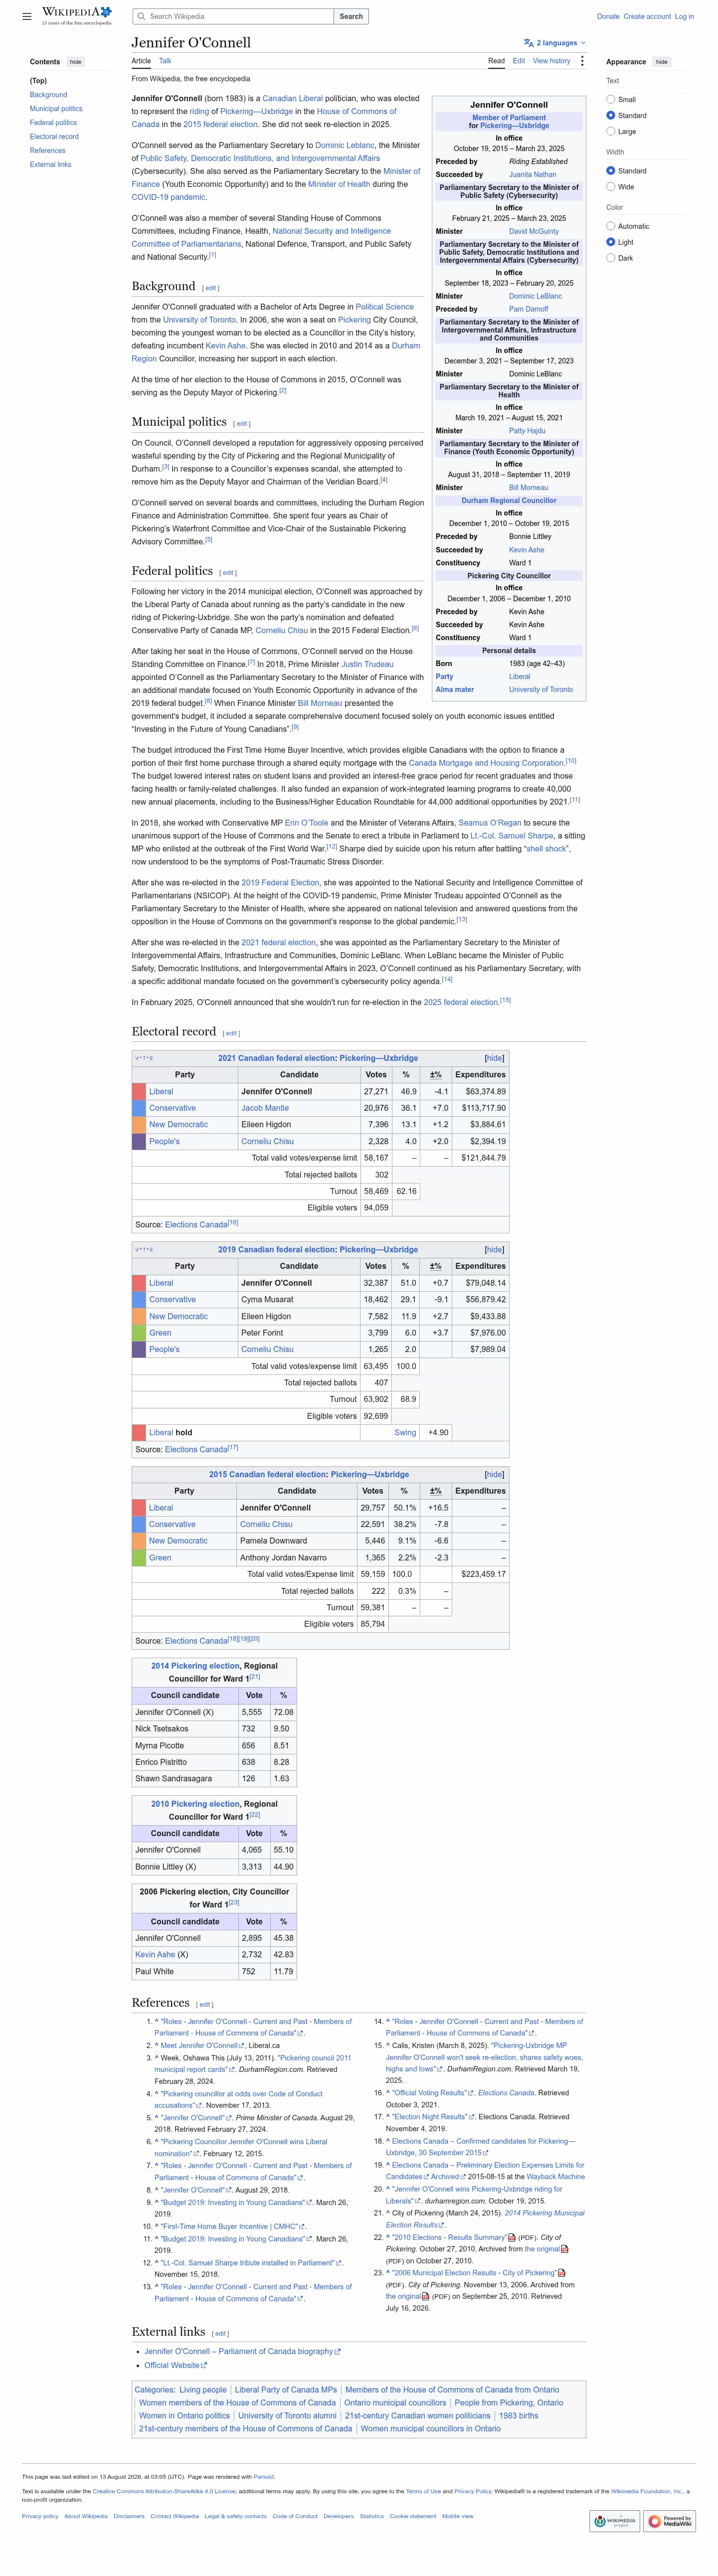Image resolution: width=718 pixels, height=2576 pixels.
Task: Open the main menu hamburger icon
Action: pyautogui.click(x=27, y=16)
